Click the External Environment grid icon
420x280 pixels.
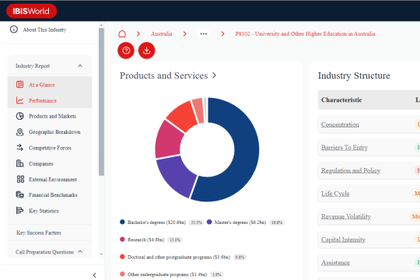click(20, 179)
